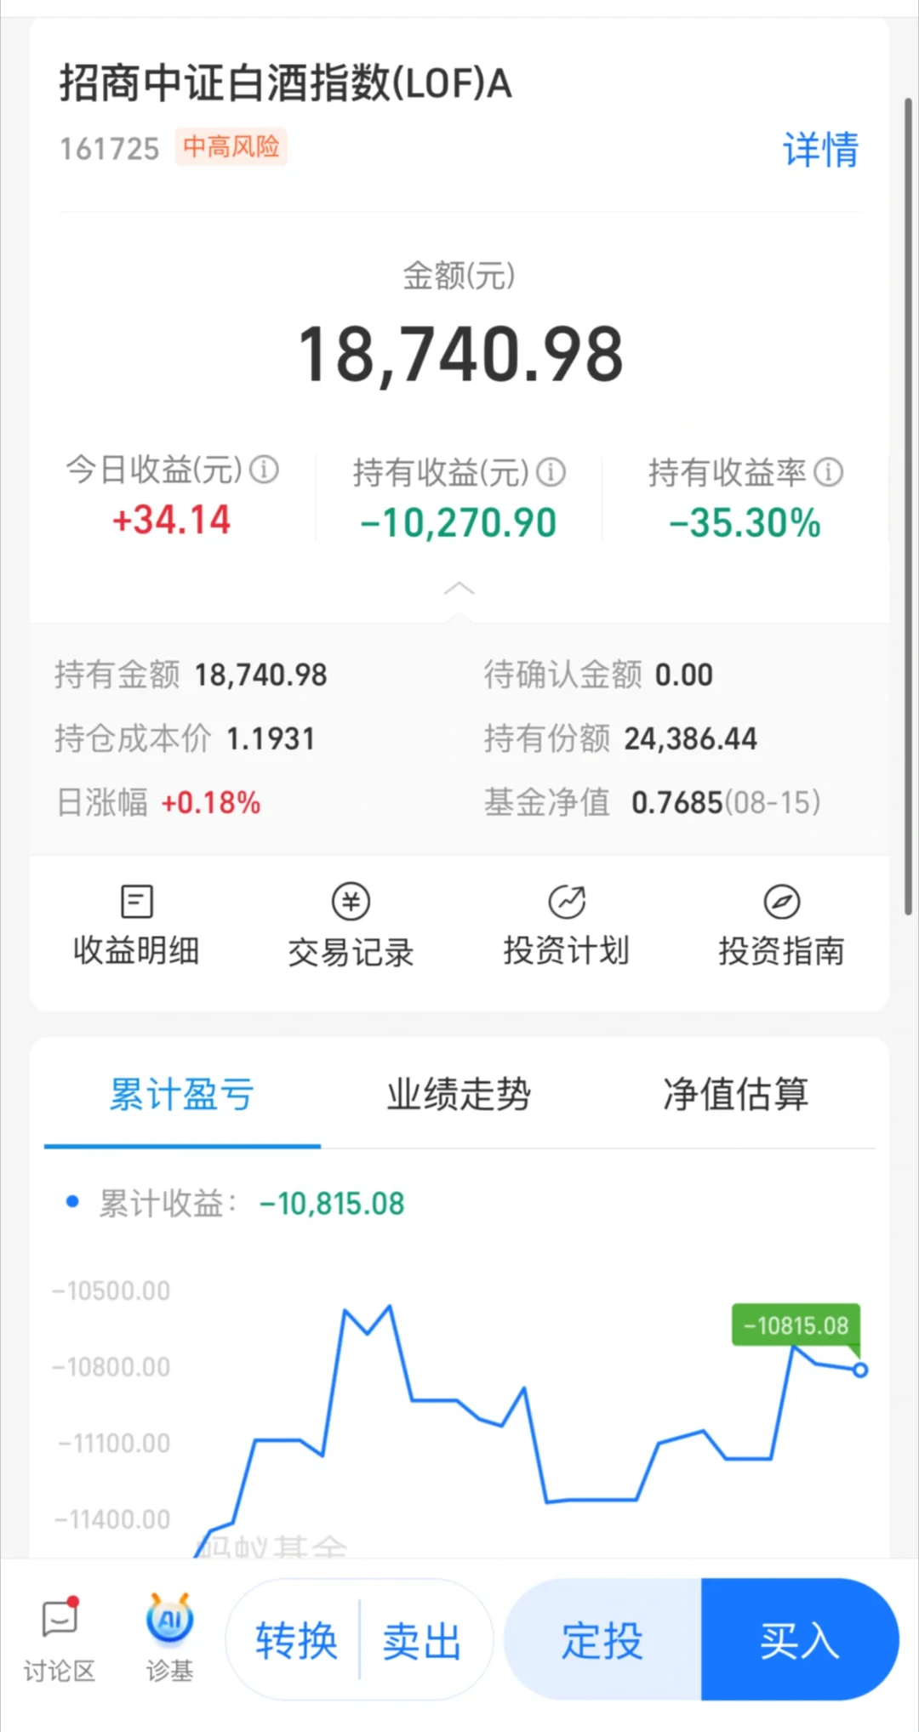This screenshot has height=1732, width=919.
Task: Click 基金净值 value 0.7685
Action: 676,802
